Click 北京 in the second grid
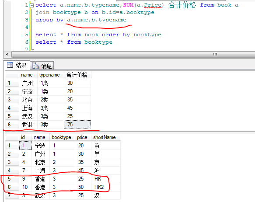 tap(41, 162)
